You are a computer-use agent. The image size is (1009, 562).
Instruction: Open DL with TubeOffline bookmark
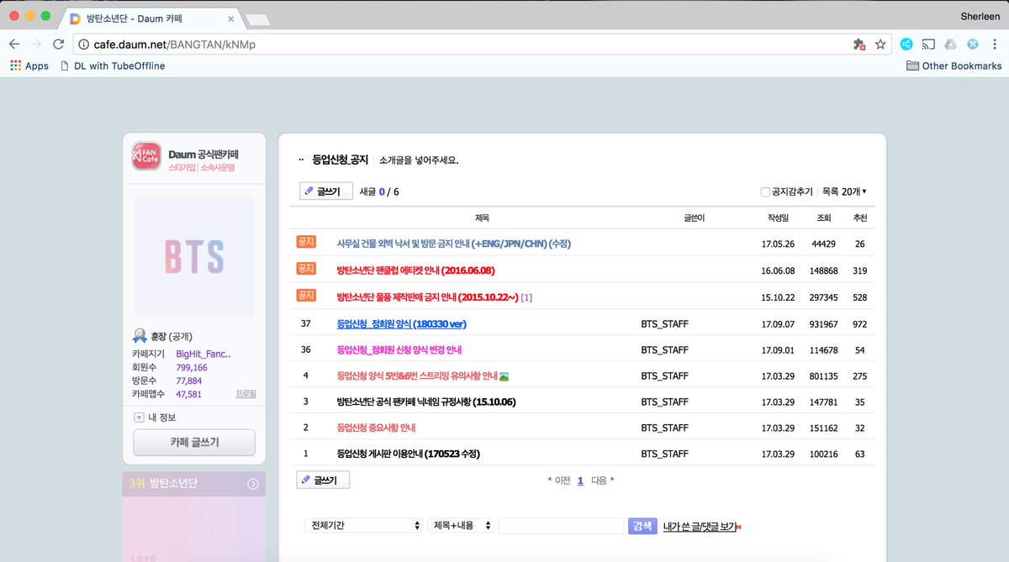(x=113, y=66)
